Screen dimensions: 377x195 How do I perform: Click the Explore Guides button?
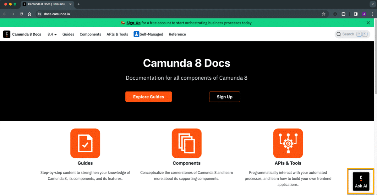149,97
